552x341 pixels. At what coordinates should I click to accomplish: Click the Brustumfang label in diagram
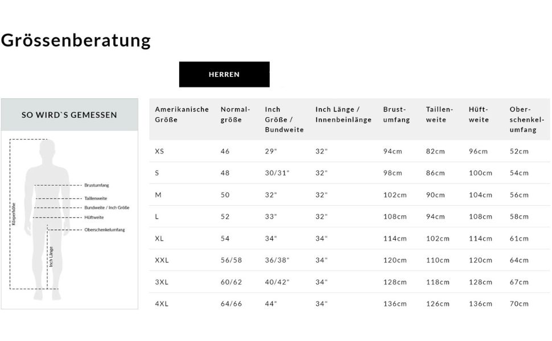96,185
